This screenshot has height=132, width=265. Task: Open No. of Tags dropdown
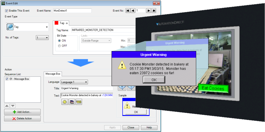[42, 38]
